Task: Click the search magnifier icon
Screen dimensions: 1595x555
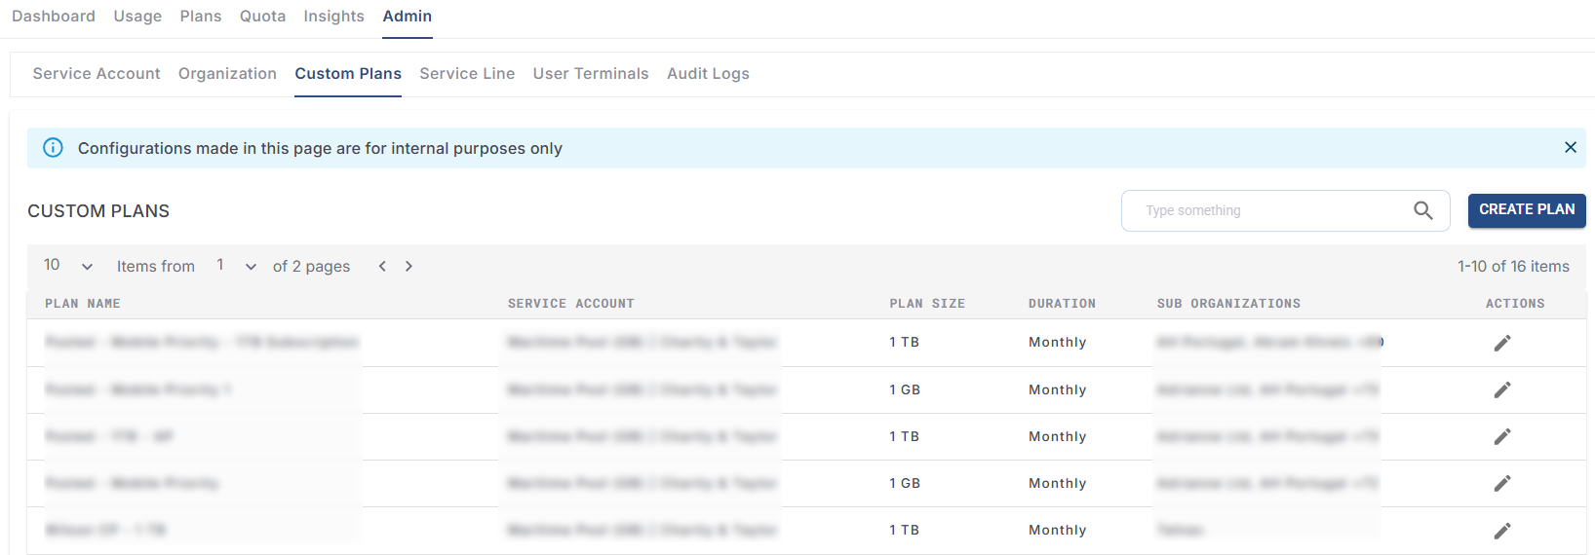Action: click(1422, 210)
